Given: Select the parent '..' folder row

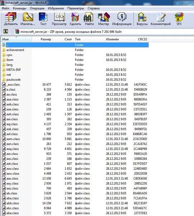Looking at the screenshot, I should pyautogui.click(x=75, y=45).
